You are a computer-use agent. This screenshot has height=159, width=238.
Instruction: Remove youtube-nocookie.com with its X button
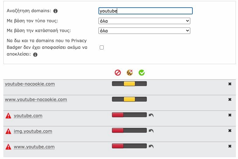tap(230, 84)
